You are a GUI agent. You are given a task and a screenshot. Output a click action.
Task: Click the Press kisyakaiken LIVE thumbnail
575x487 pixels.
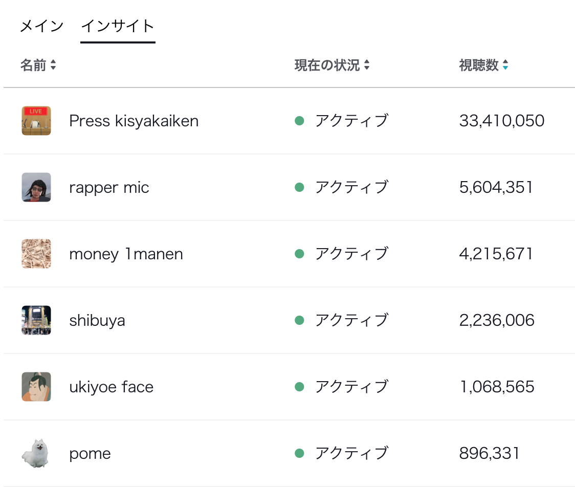click(x=36, y=121)
